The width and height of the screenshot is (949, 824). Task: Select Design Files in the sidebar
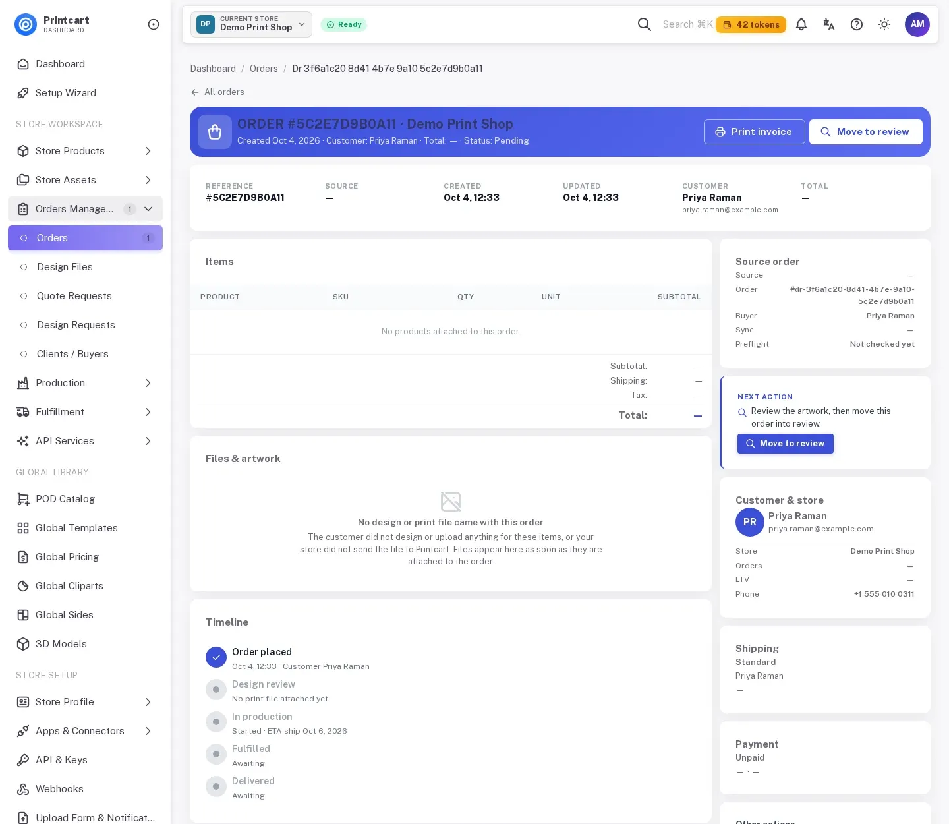[85, 267]
